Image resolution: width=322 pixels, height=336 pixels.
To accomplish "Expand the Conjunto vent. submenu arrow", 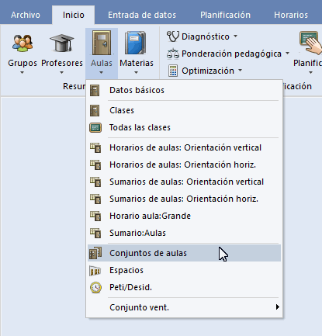I will coord(278,307).
